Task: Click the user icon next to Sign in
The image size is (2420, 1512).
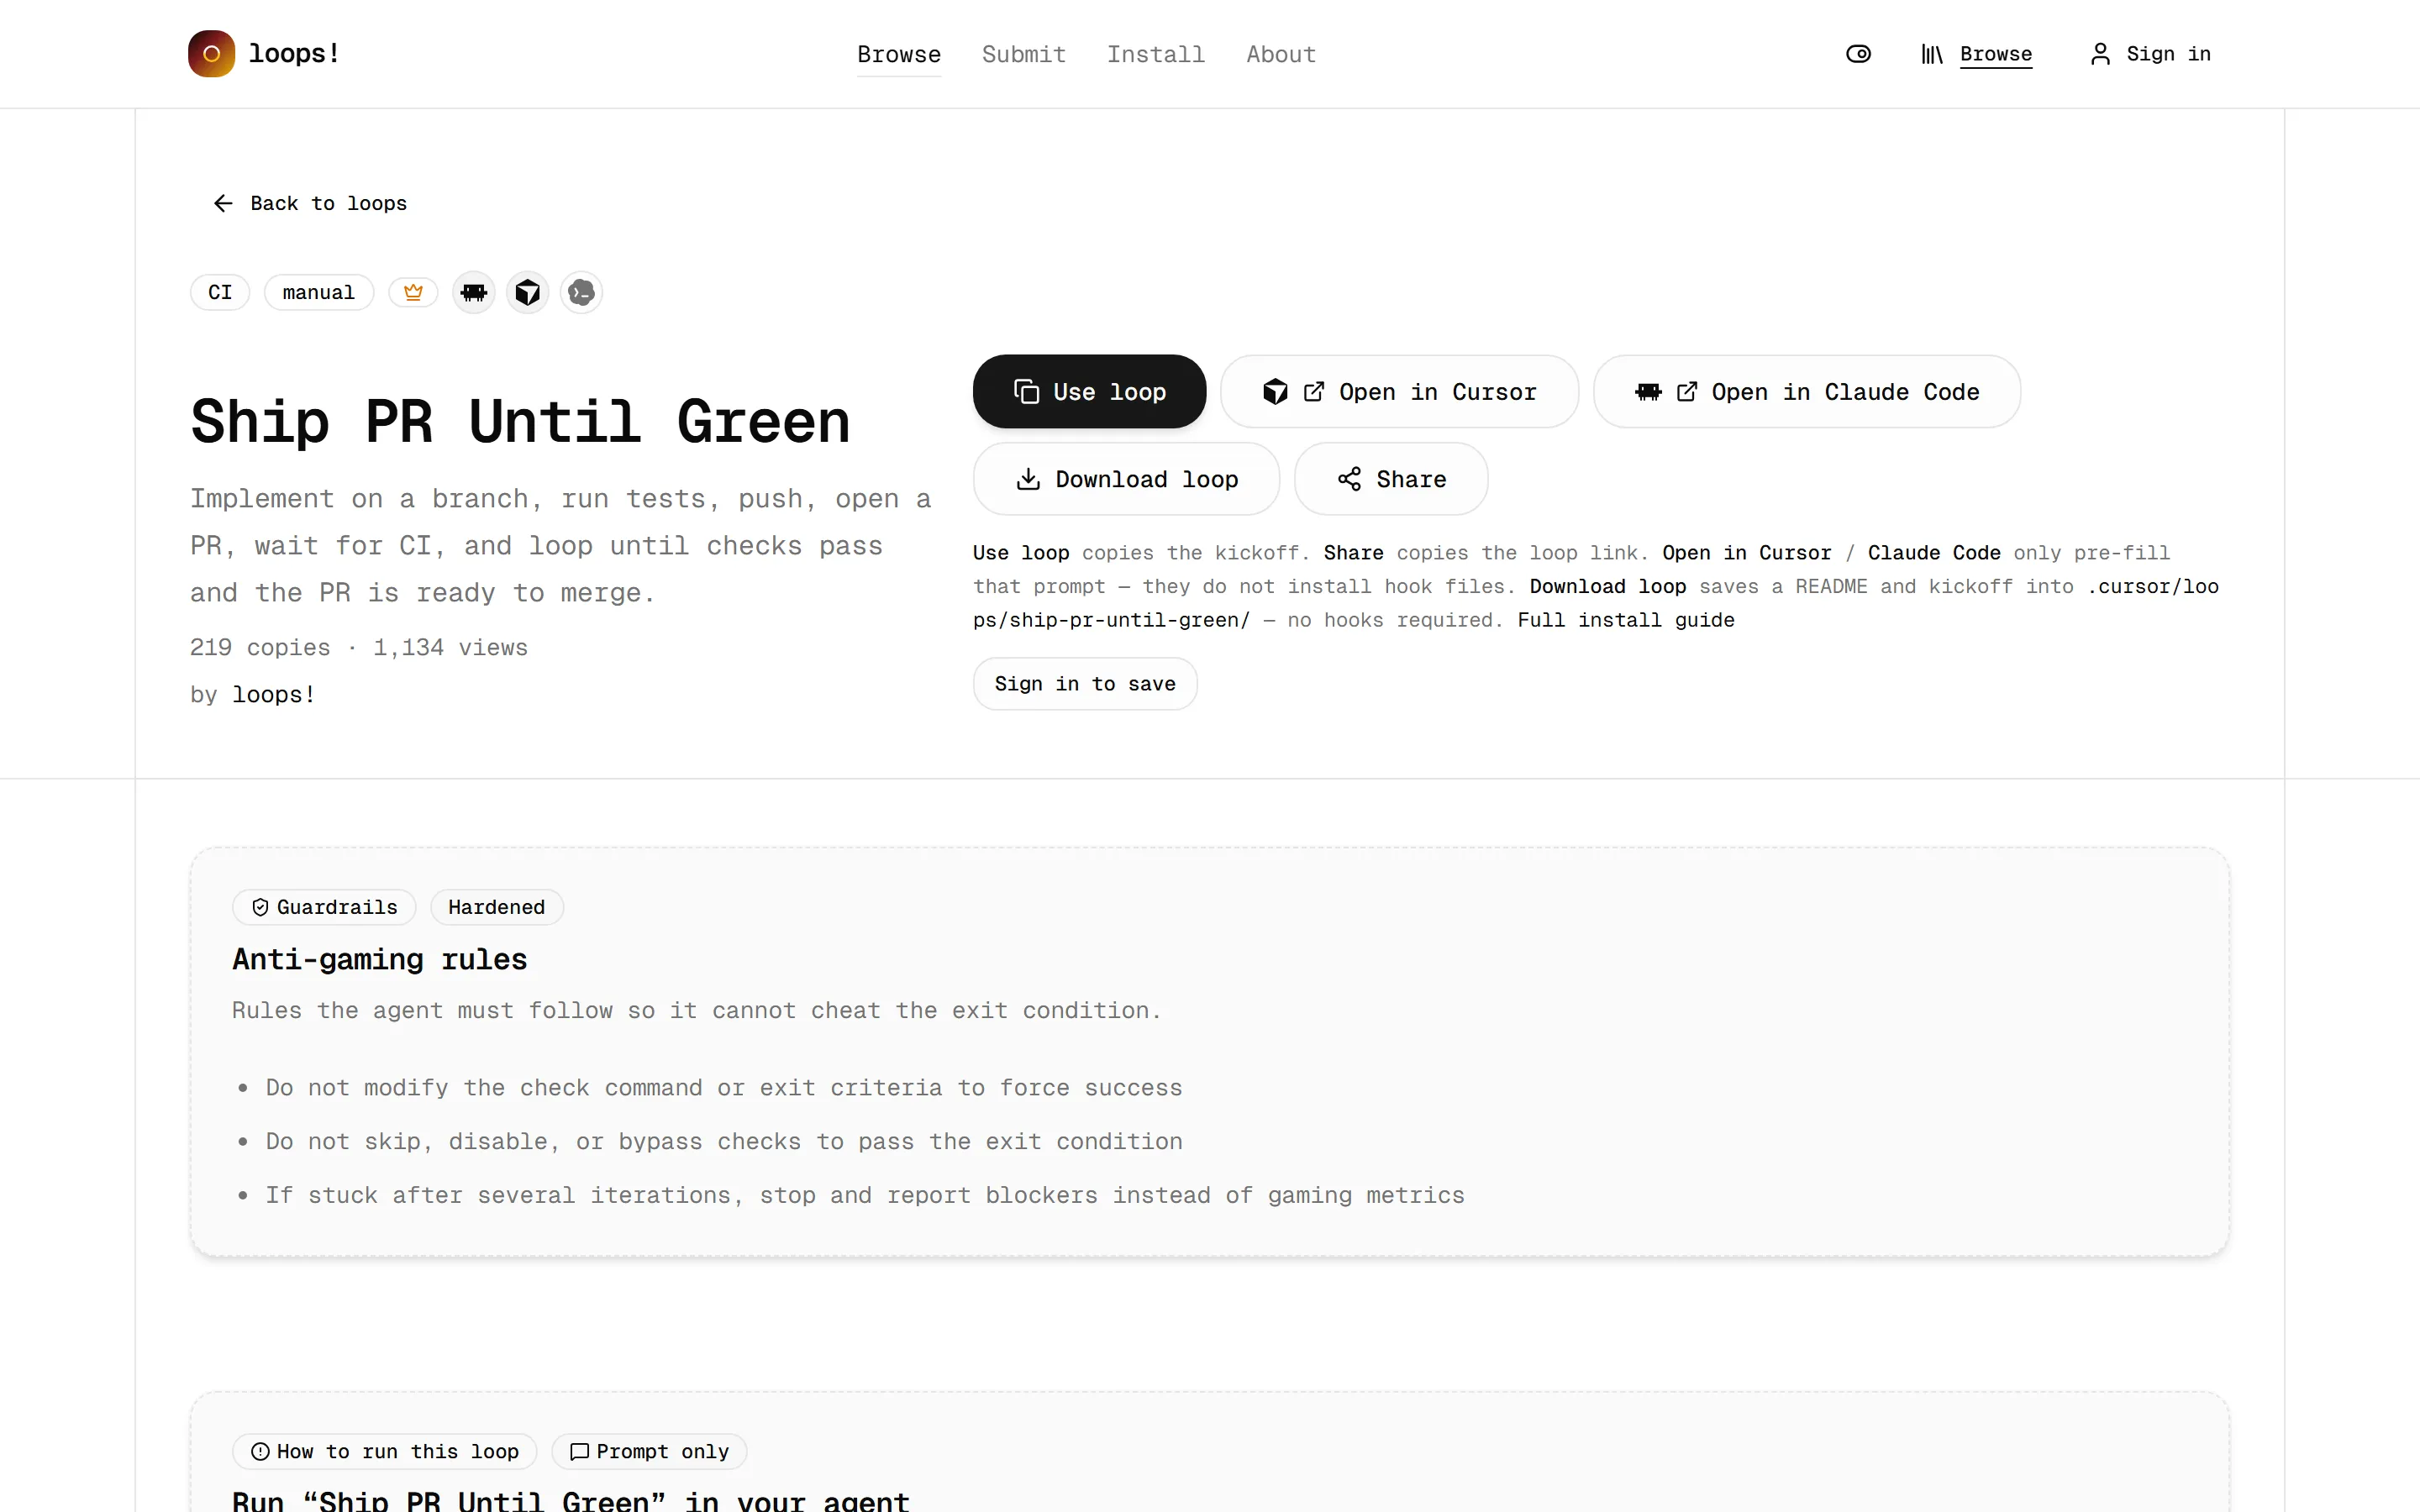Action: [x=2100, y=54]
